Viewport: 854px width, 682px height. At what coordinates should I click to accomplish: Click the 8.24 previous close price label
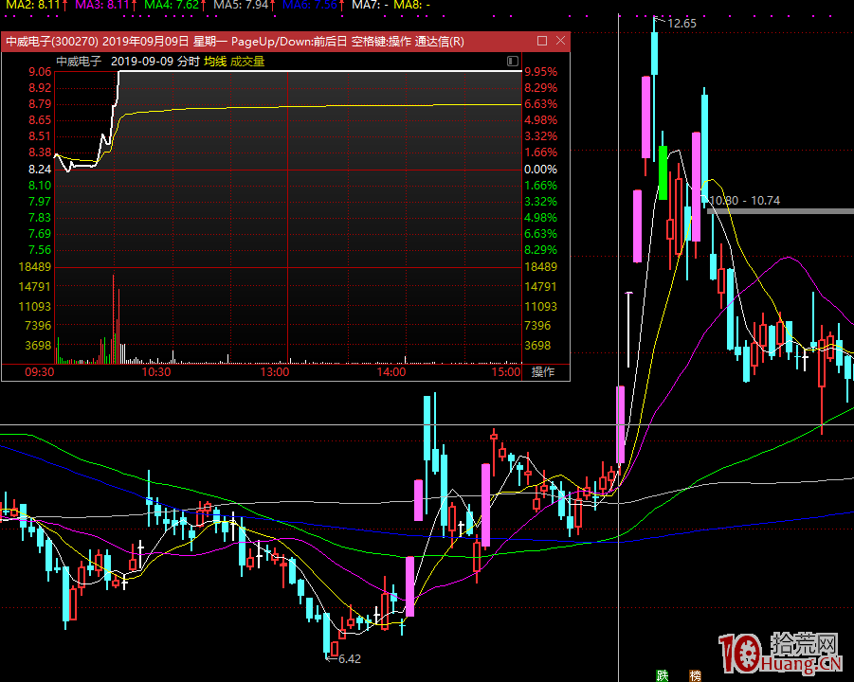click(x=40, y=170)
